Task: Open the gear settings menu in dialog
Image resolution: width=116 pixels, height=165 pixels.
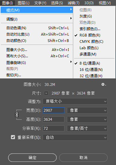Action: tap(104, 84)
